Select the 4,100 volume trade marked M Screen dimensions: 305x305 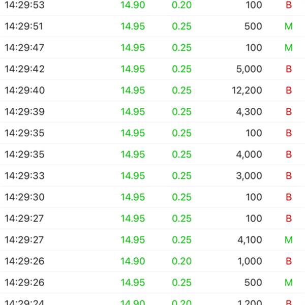pyautogui.click(x=152, y=239)
